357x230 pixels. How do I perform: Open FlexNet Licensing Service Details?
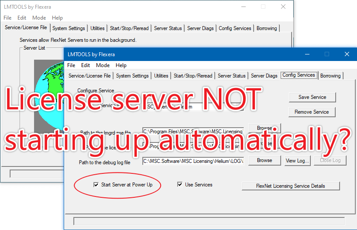coord(290,186)
